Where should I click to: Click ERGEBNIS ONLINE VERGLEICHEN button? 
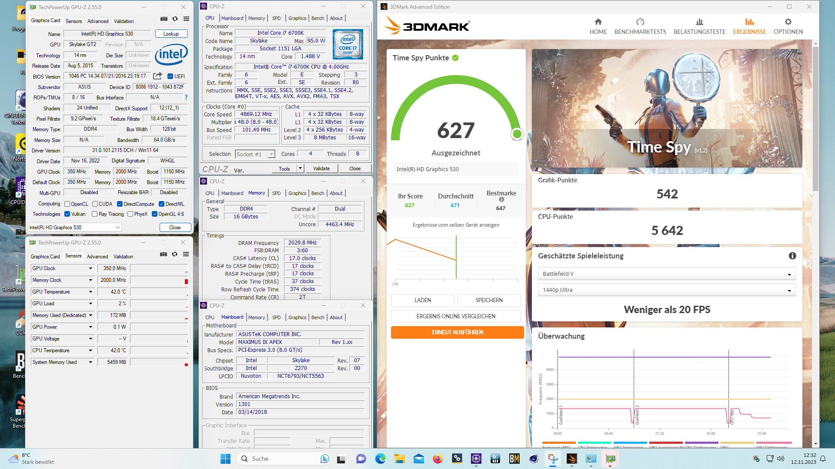click(456, 317)
